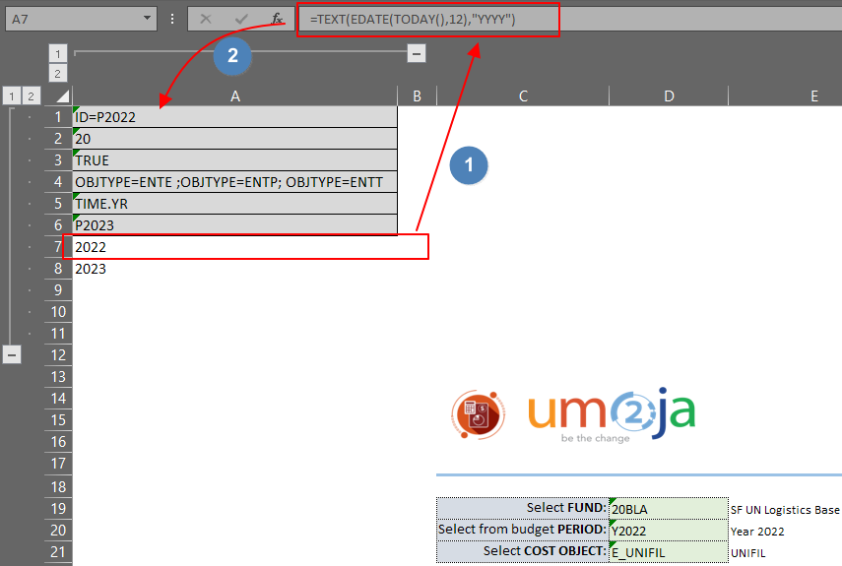This screenshot has height=566, width=842.
Task: Show column outline level 1
Action: point(58,54)
